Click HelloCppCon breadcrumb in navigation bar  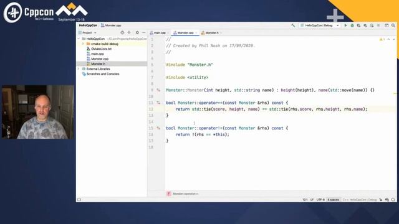[88, 26]
